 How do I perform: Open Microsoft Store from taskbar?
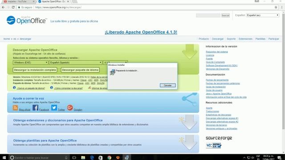[x=101, y=158]
